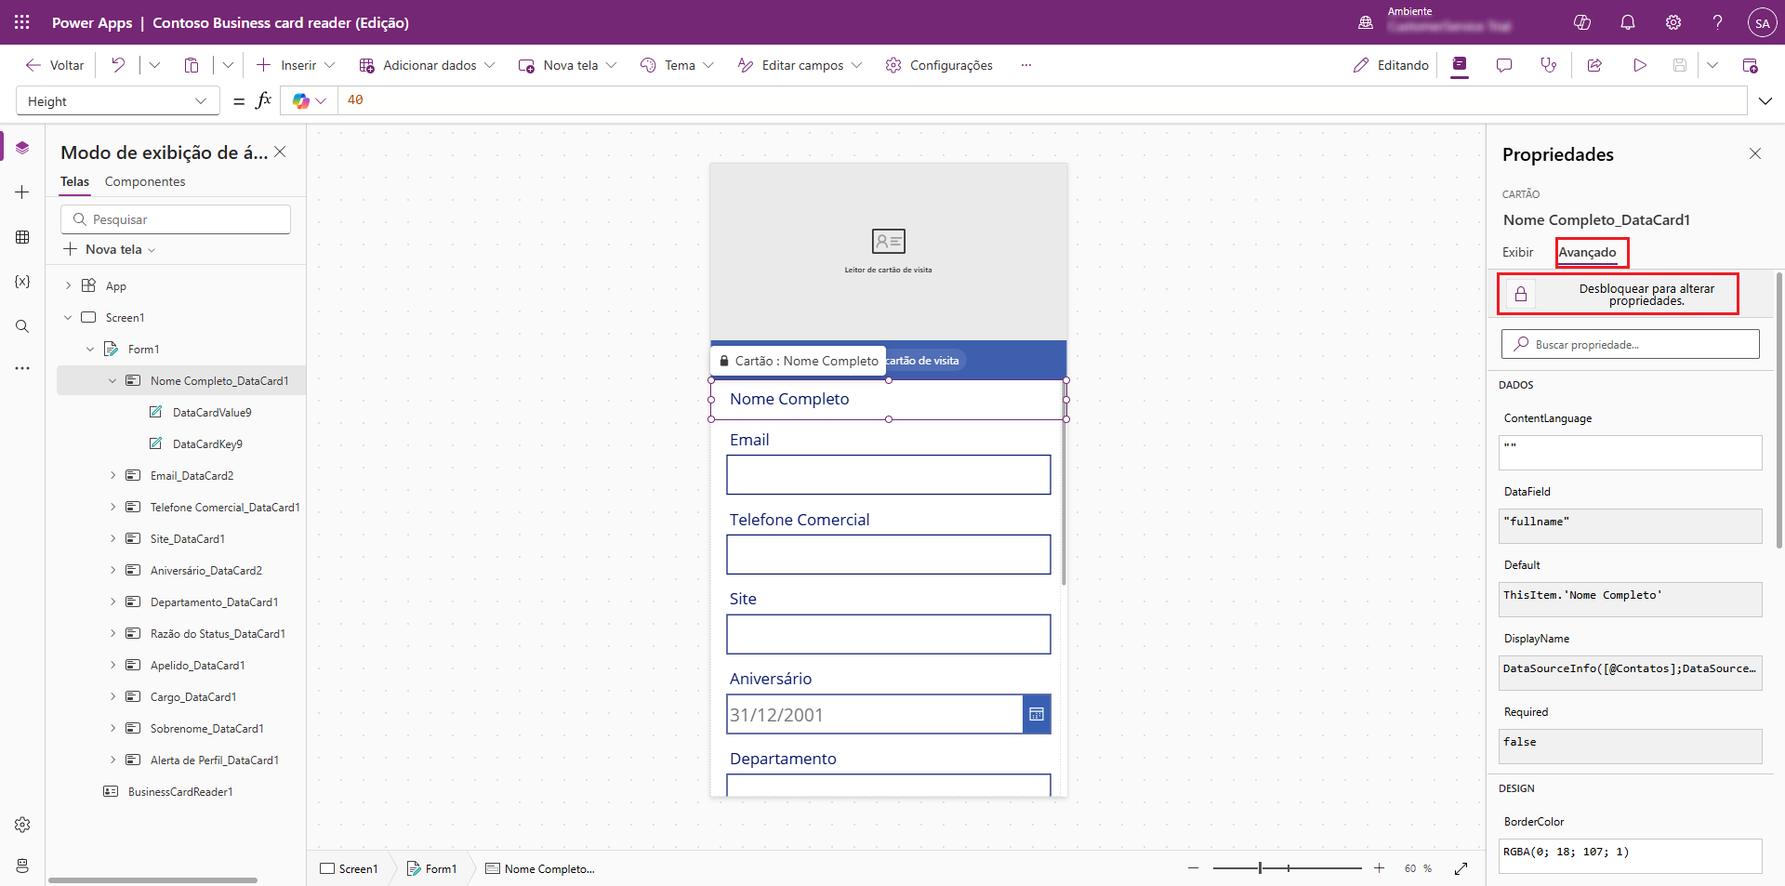Click the Voltar back button

(55, 65)
